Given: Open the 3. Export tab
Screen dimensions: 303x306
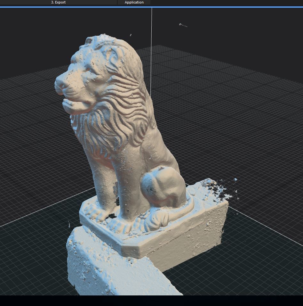Looking at the screenshot, I should 58,2.
